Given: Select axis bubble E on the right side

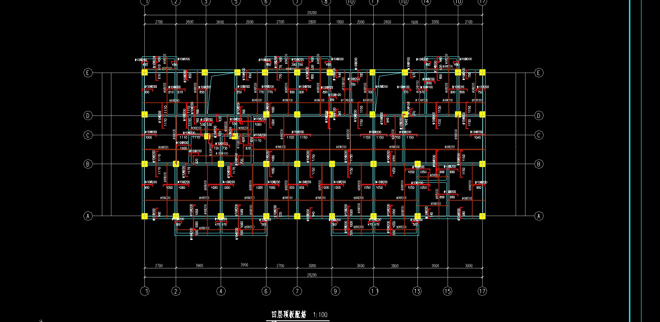Looking at the screenshot, I should tap(539, 73).
